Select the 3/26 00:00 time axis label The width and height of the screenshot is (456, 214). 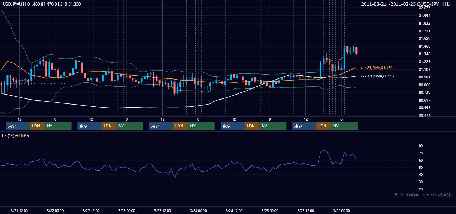341,210
